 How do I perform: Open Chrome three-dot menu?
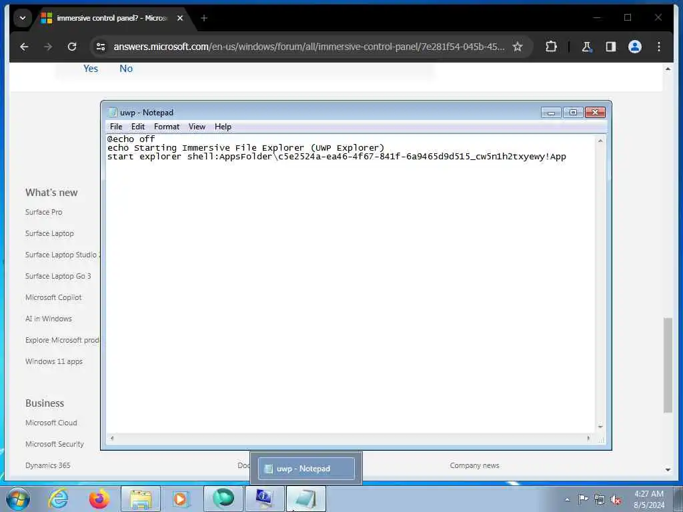[658, 47]
